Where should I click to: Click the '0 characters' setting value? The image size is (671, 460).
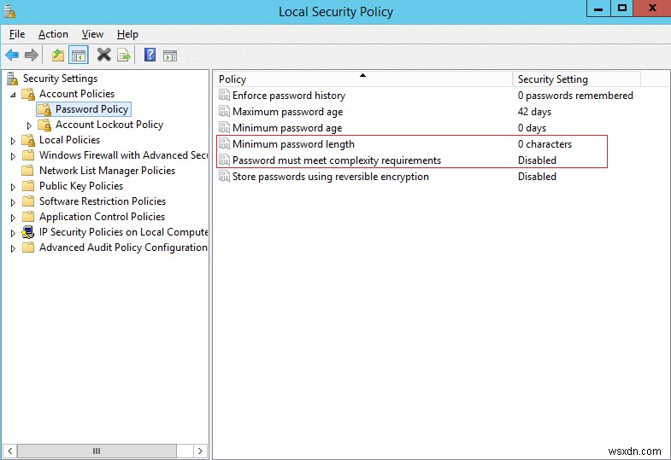click(544, 144)
